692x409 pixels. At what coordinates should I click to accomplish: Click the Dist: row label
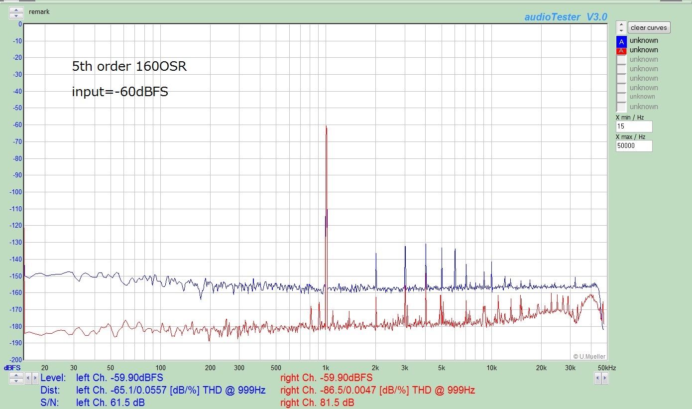[50, 390]
